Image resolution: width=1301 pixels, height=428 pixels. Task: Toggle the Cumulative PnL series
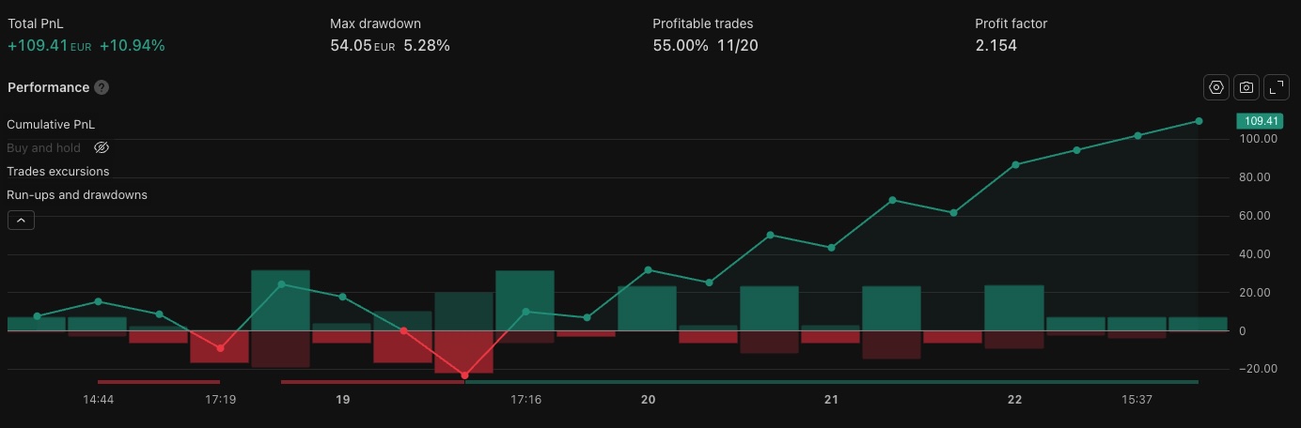point(51,124)
